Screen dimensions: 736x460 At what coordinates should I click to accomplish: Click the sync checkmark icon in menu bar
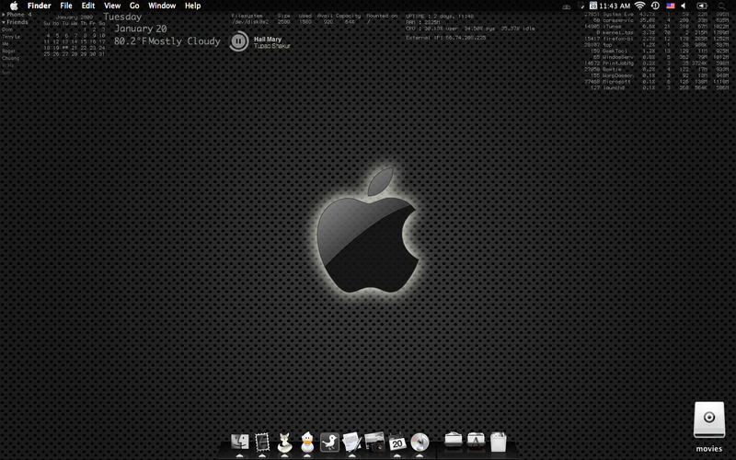(582, 6)
